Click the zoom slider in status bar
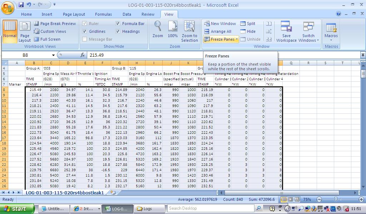 (x=336, y=199)
